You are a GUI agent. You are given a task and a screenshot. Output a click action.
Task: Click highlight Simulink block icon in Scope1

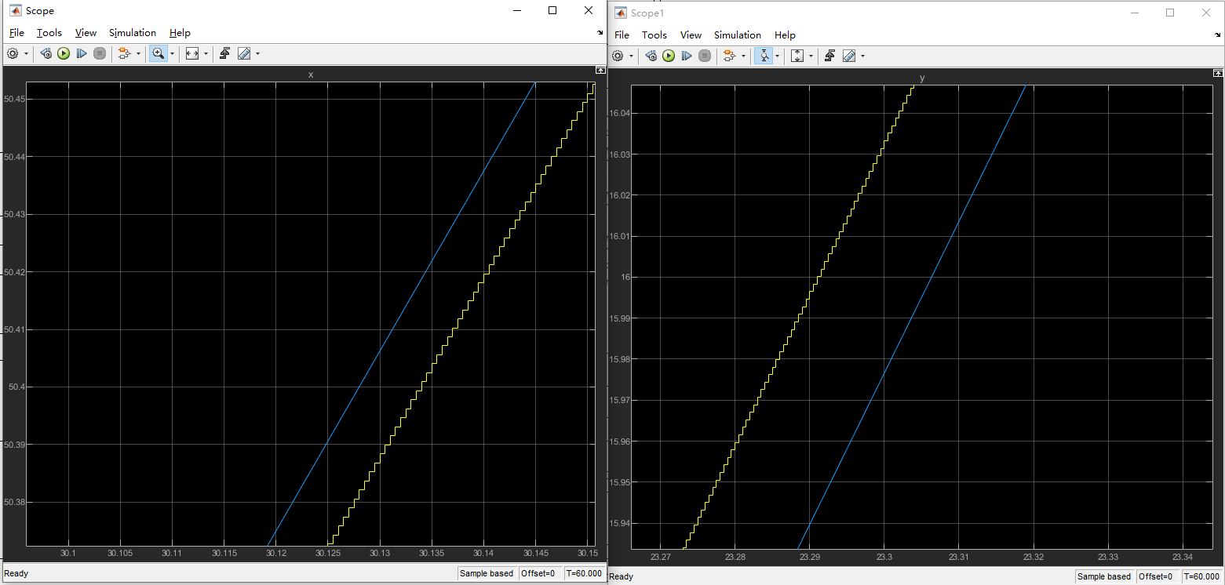pos(729,56)
